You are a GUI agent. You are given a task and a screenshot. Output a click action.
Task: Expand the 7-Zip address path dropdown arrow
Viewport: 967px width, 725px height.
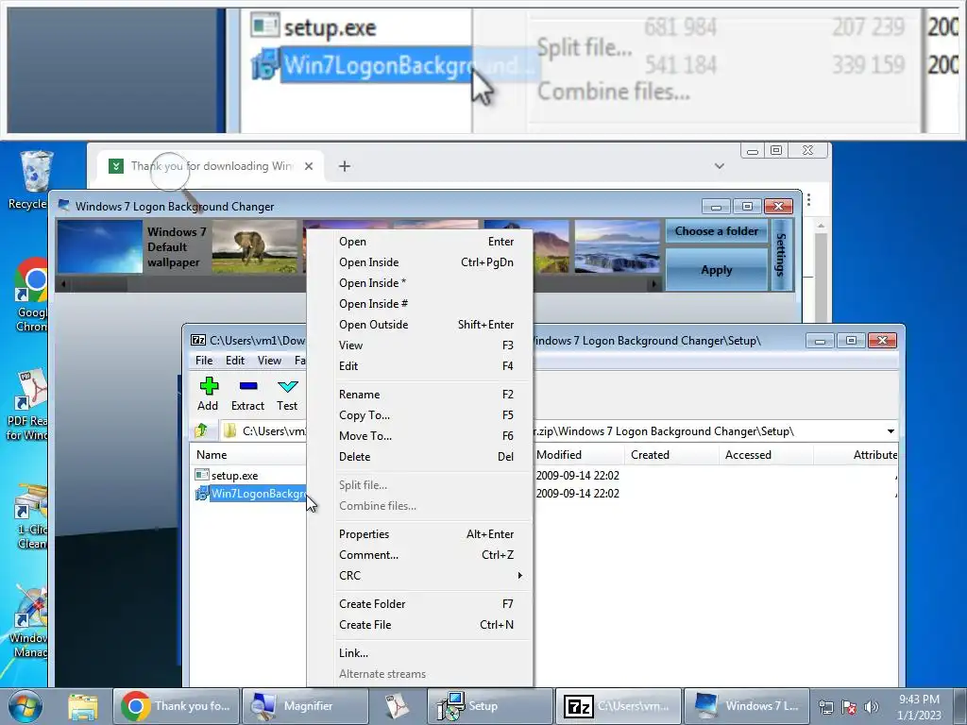click(891, 430)
